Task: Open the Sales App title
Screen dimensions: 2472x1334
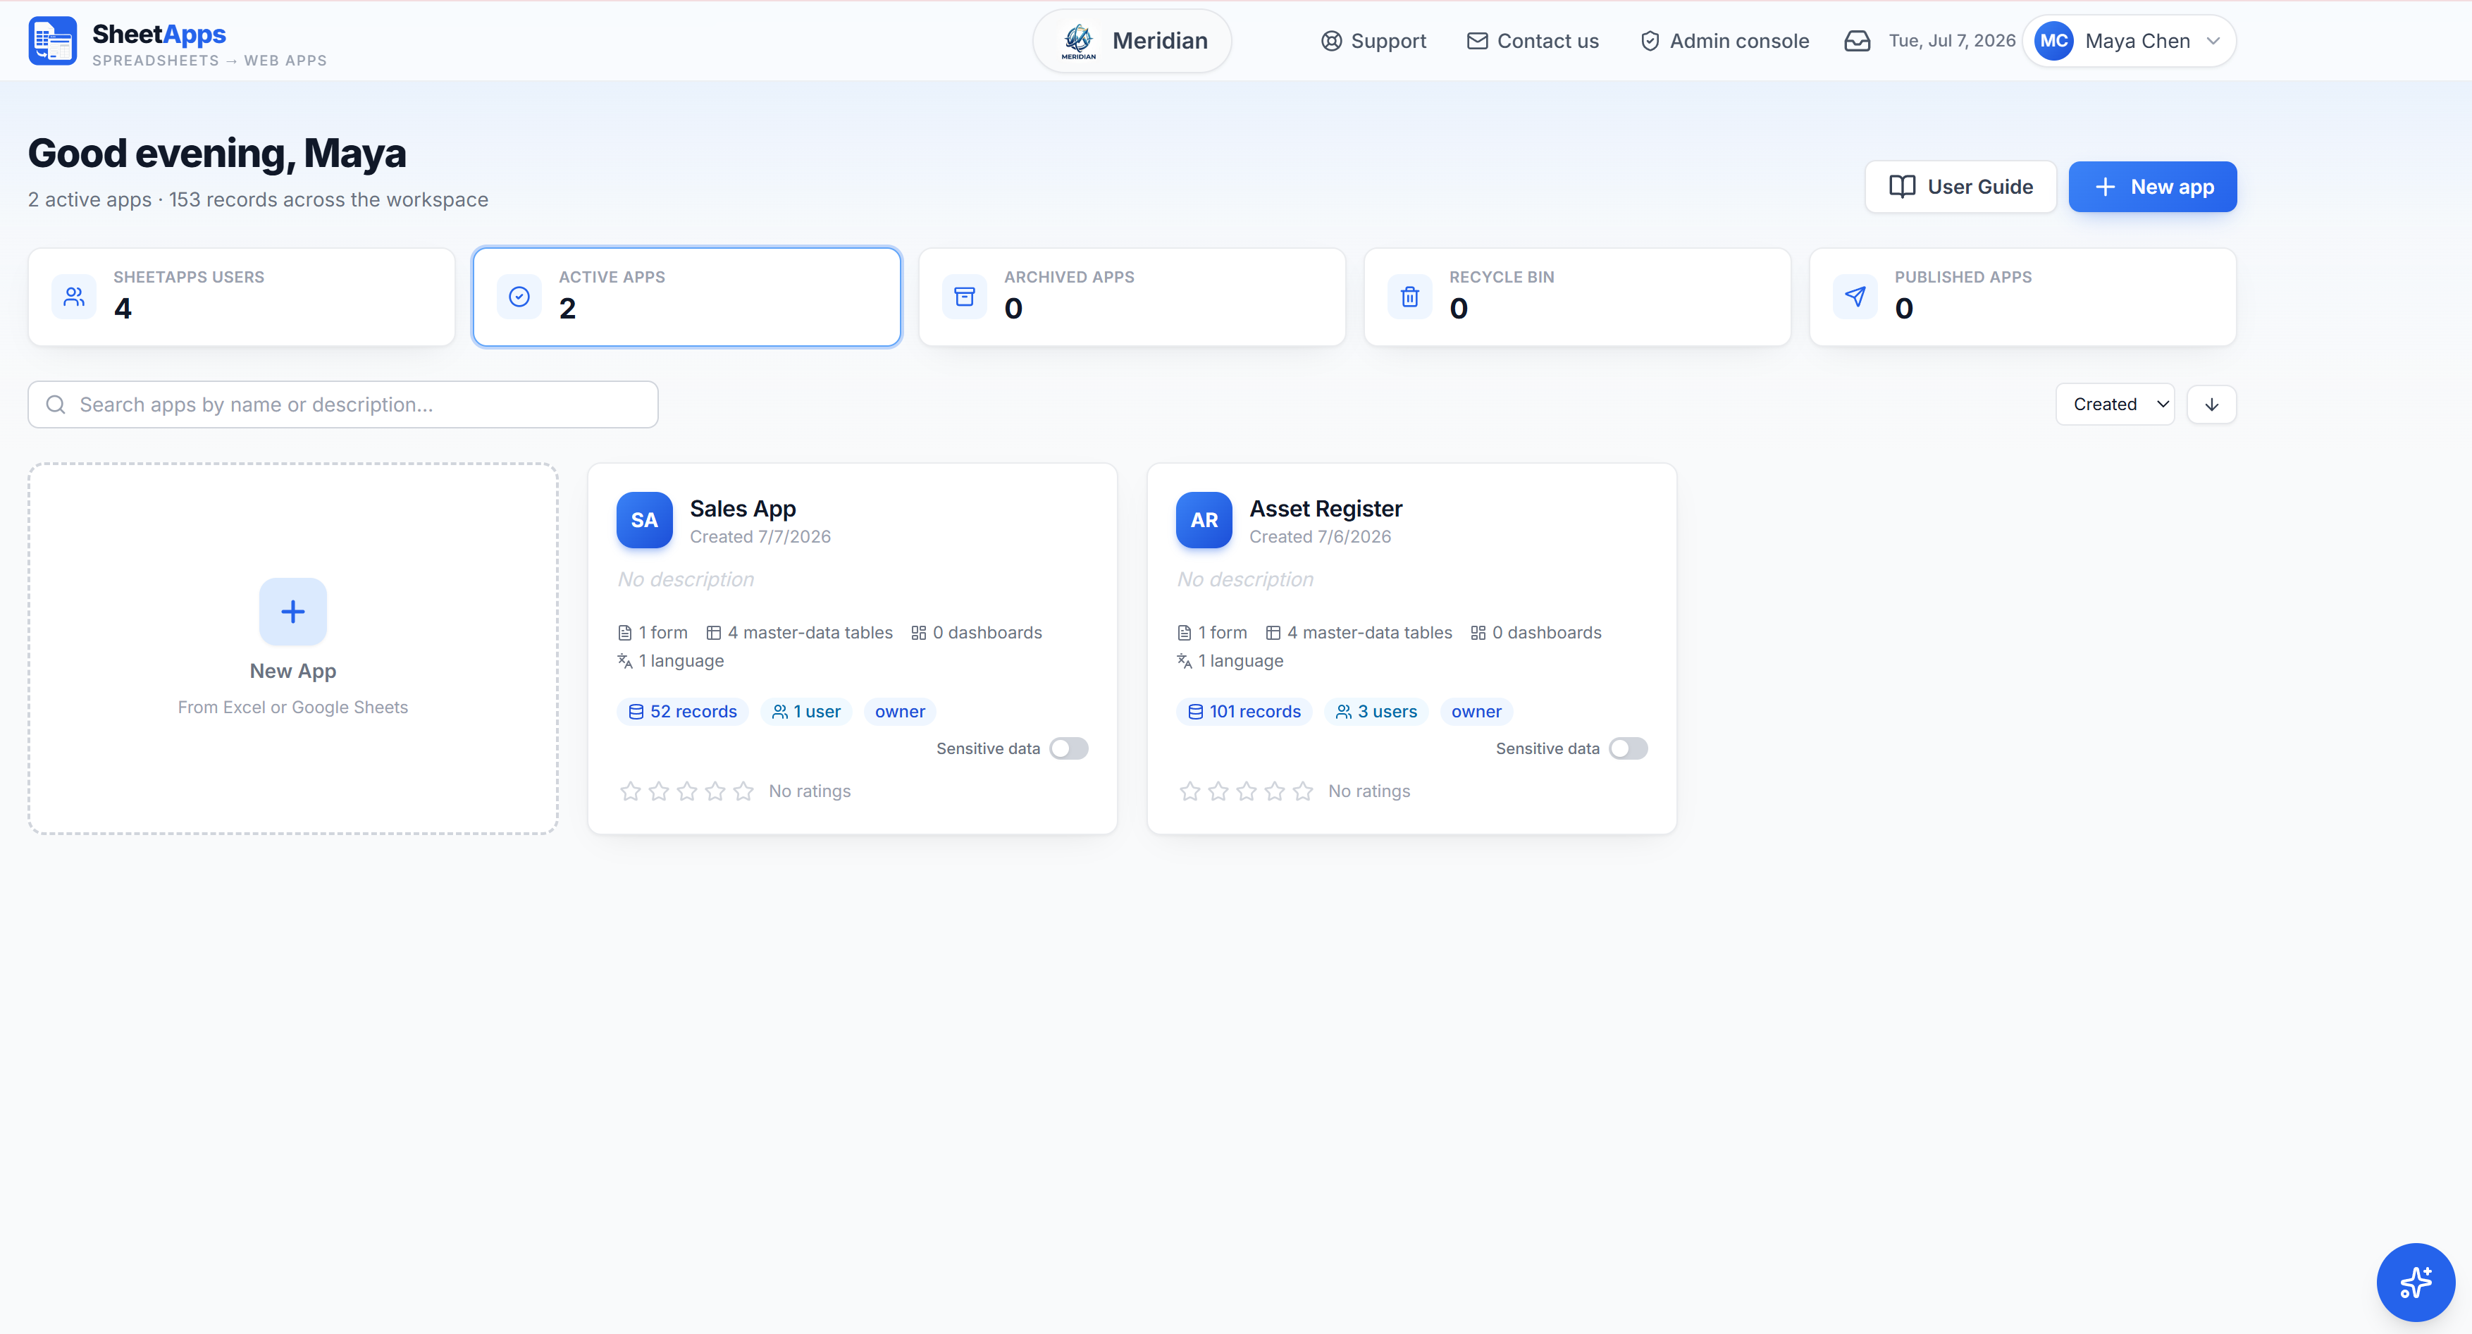Action: (x=743, y=509)
